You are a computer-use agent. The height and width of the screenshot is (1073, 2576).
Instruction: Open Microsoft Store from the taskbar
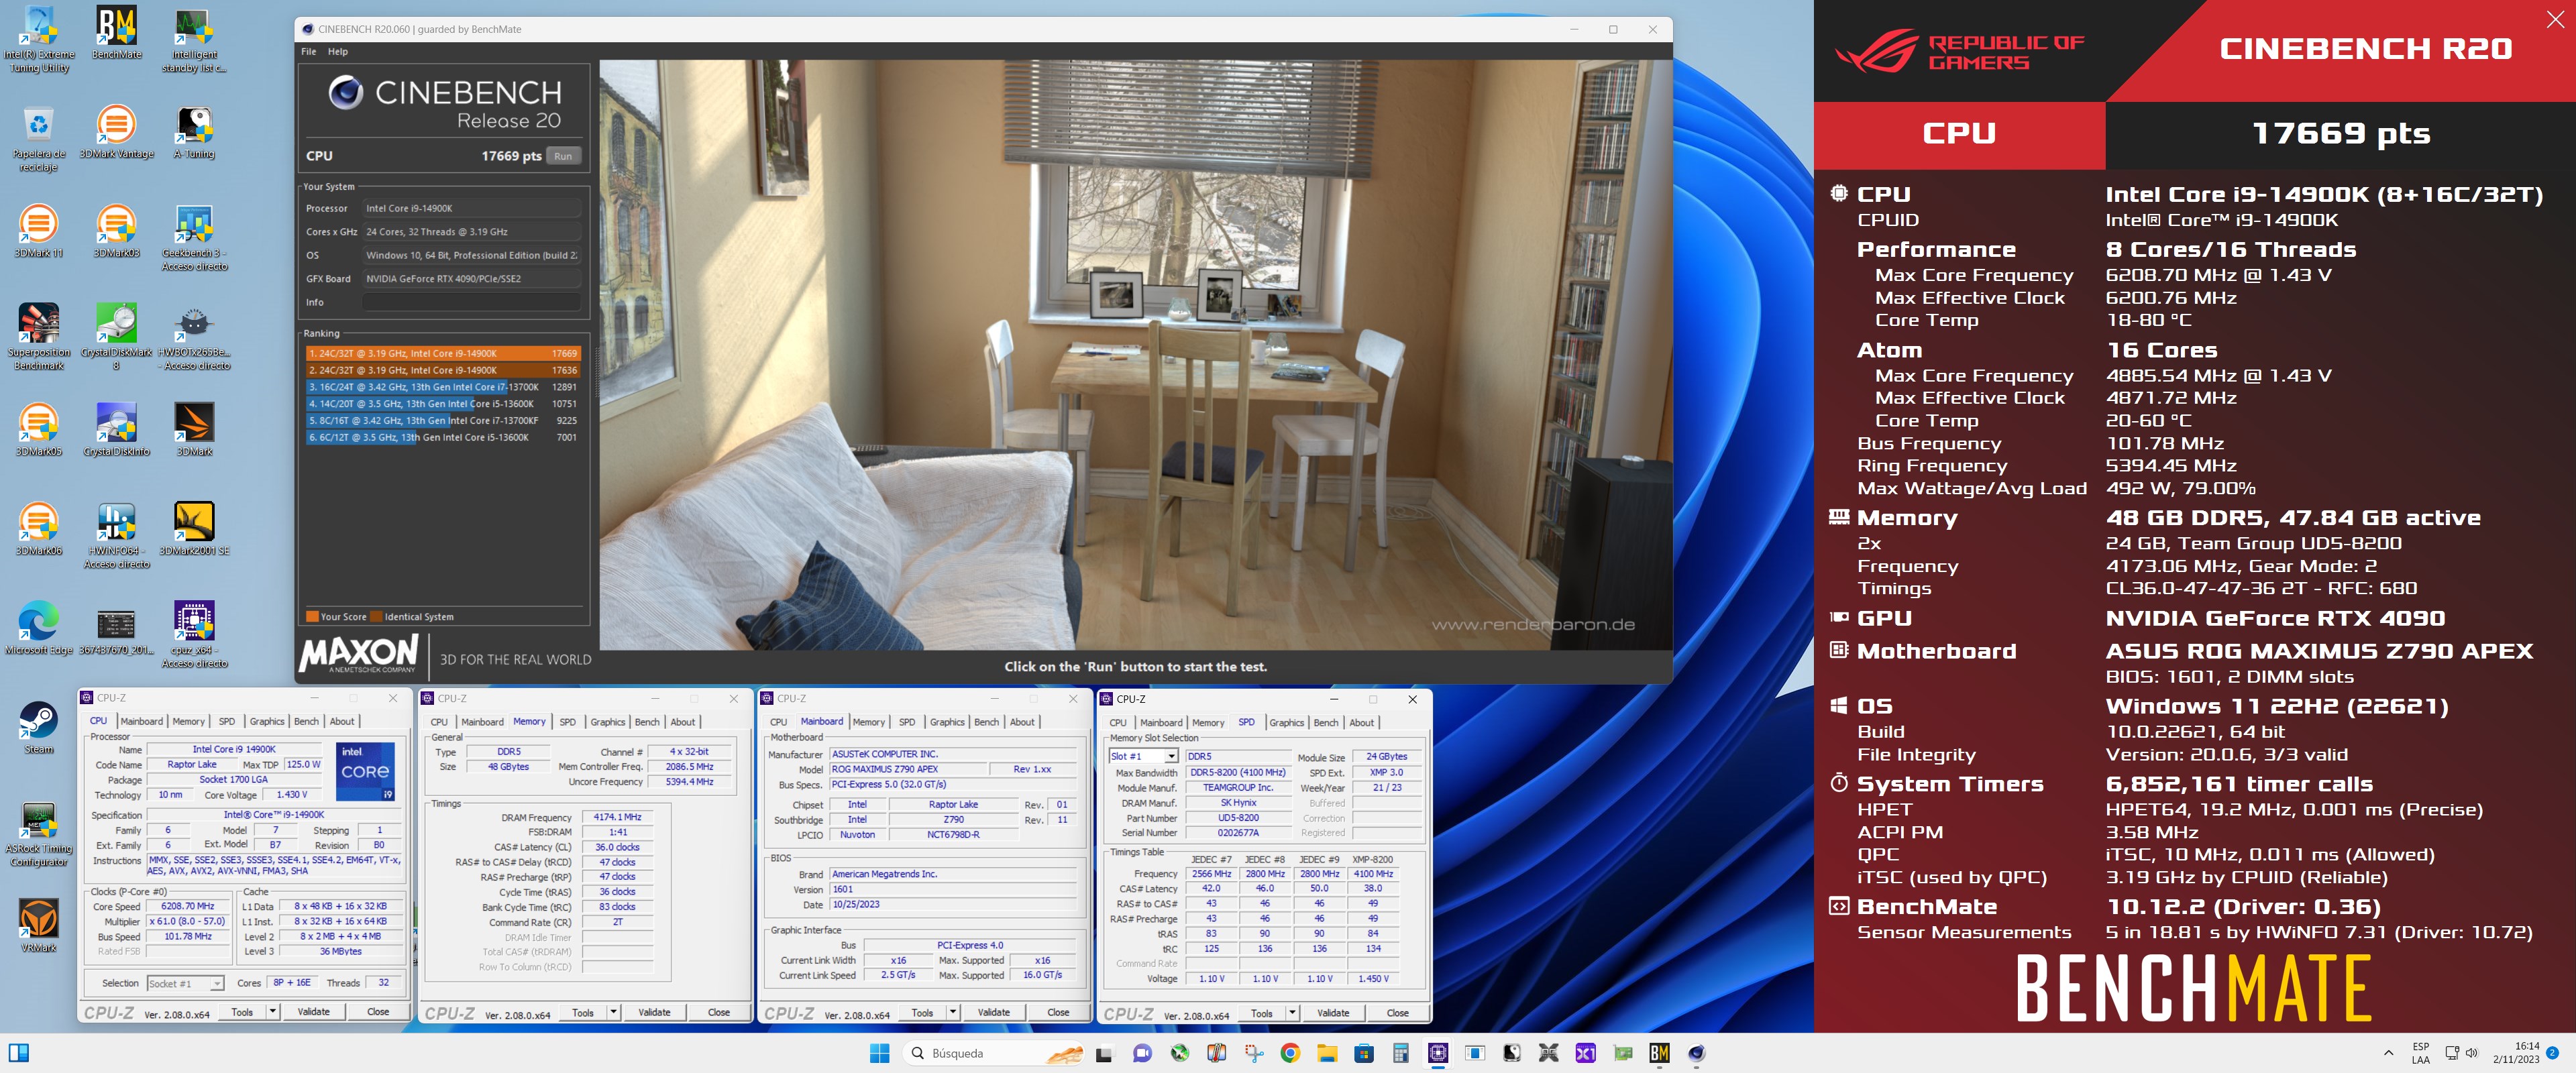tap(1364, 1052)
